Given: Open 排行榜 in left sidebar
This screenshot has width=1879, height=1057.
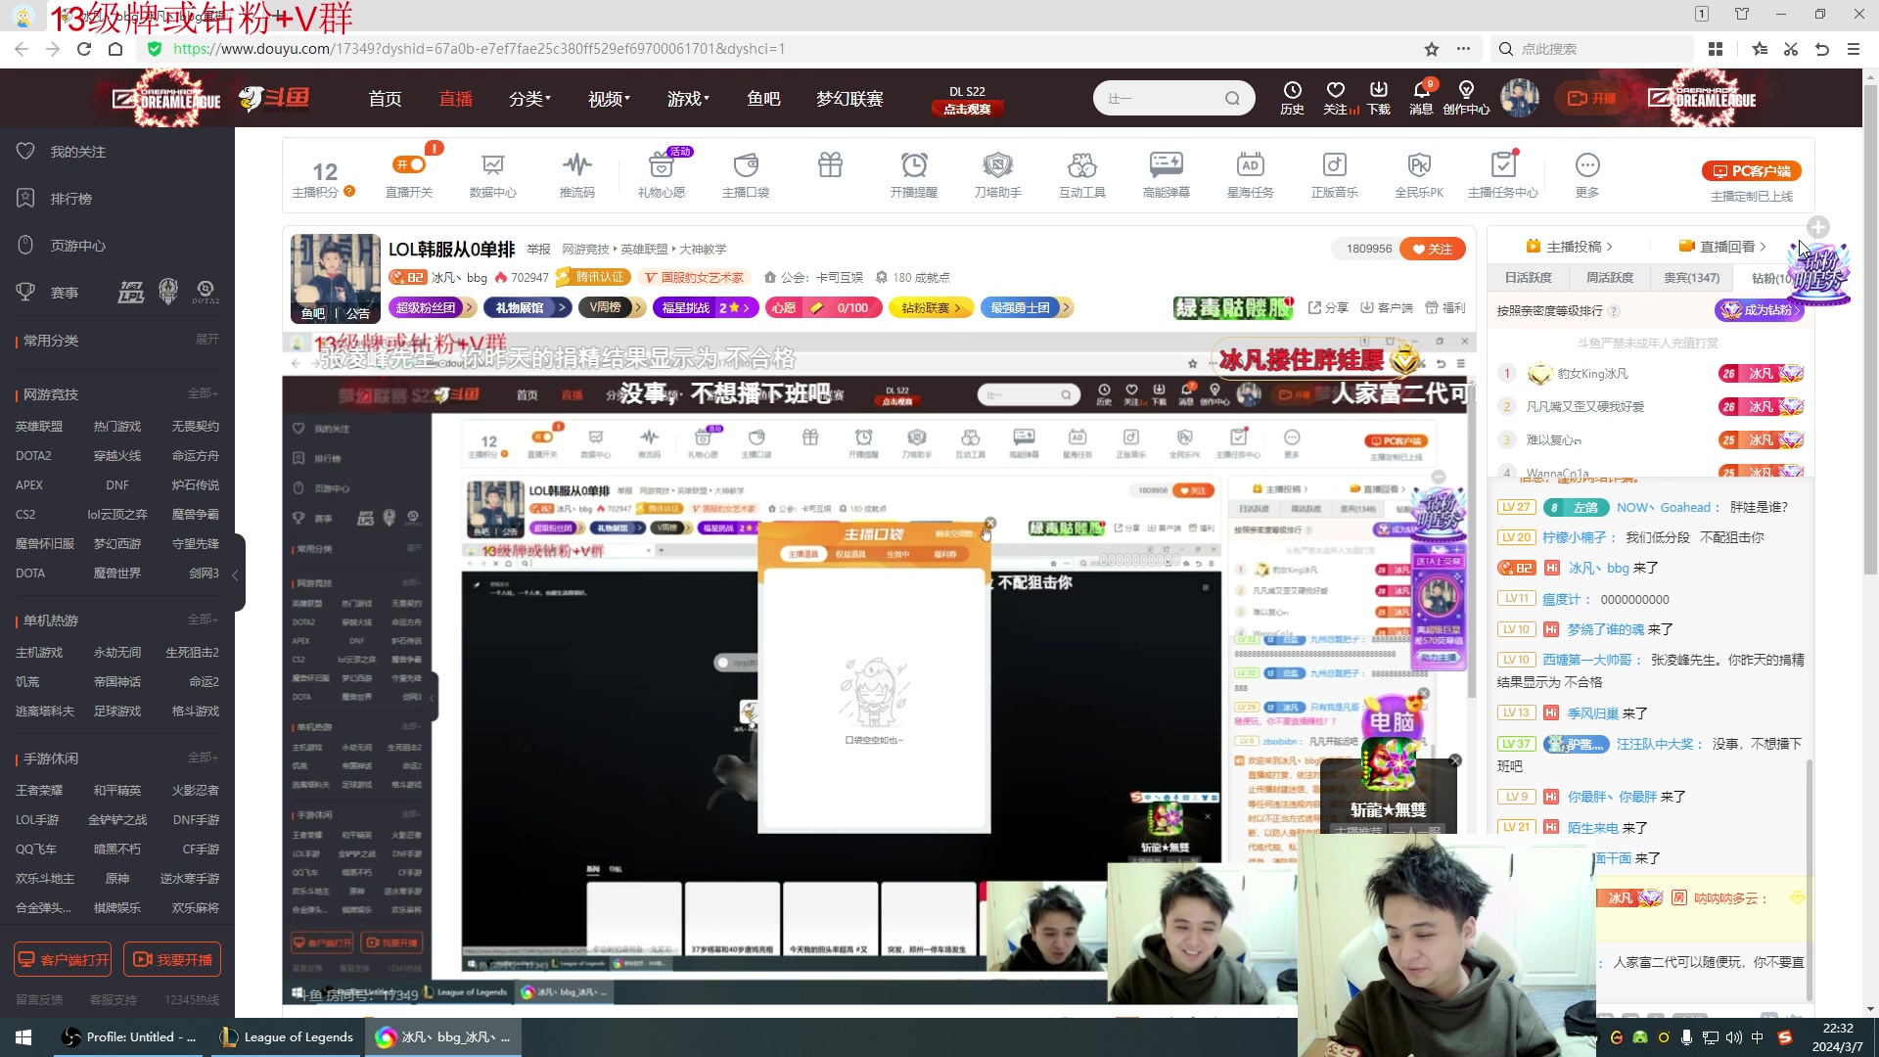Looking at the screenshot, I should coord(70,199).
